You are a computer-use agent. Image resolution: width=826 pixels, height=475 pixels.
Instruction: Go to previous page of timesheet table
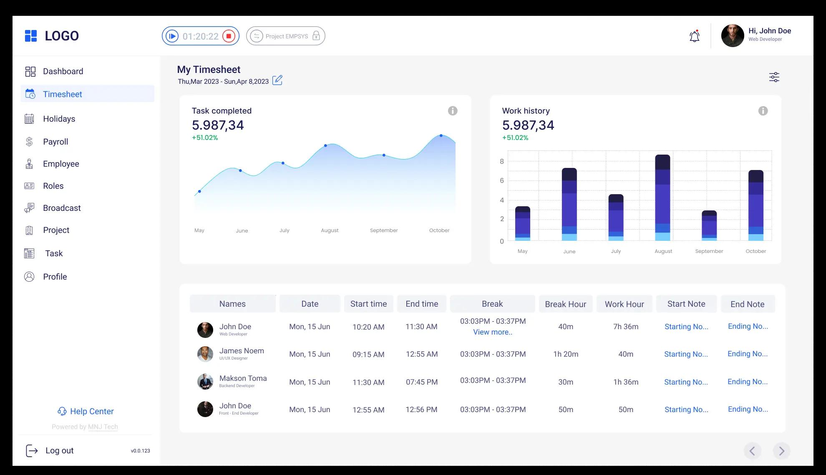[x=753, y=451]
